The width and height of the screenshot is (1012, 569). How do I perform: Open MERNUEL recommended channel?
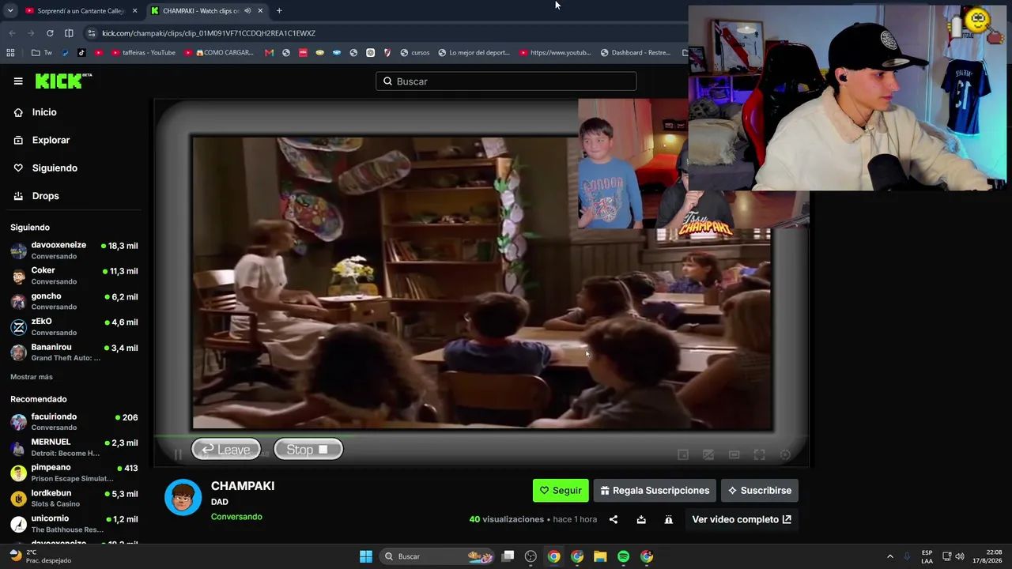click(74, 447)
